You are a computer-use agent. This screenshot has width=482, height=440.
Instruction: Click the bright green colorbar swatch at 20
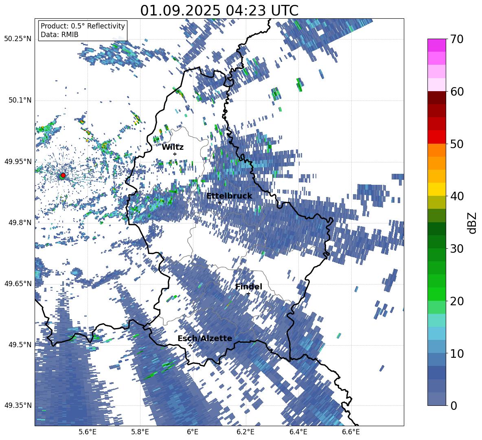436,294
